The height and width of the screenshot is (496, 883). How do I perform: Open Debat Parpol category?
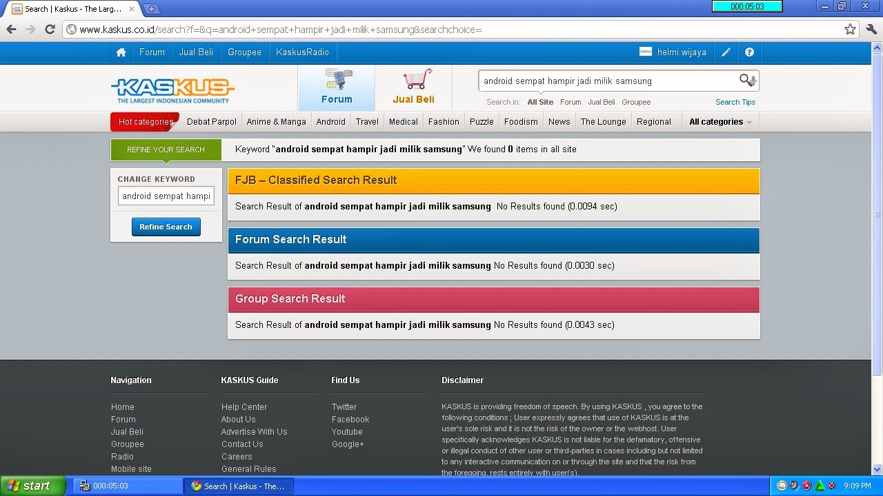(212, 122)
